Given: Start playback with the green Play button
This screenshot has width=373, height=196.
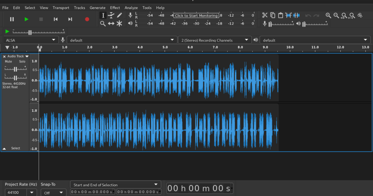Looking at the screenshot, I should 27,19.
